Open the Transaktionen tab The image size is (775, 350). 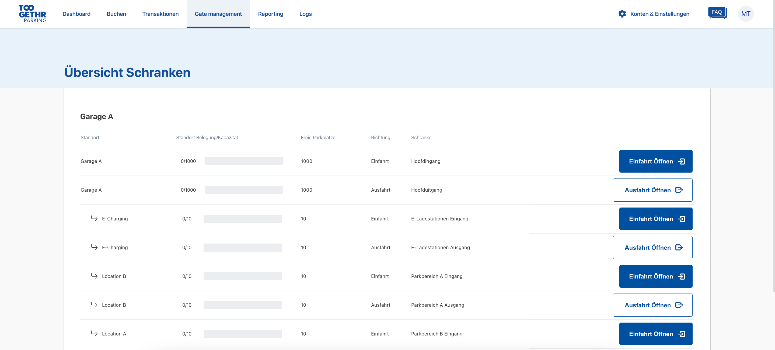(x=160, y=14)
